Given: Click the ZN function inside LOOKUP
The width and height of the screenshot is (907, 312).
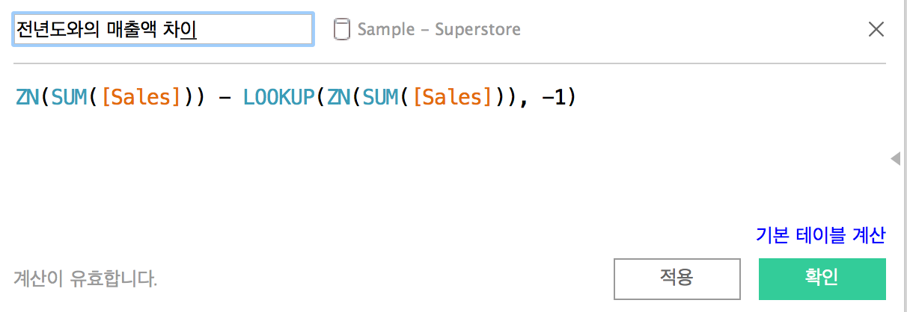Looking at the screenshot, I should coord(339,98).
